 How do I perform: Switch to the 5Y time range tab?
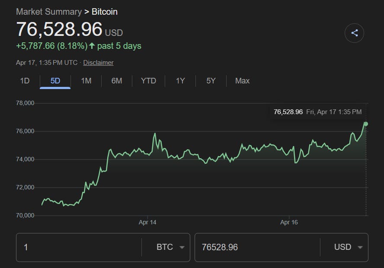pos(211,81)
